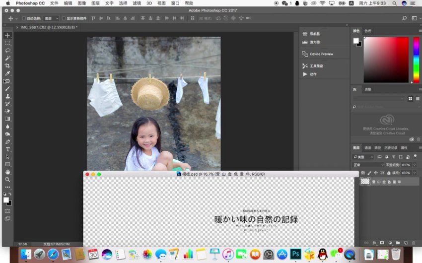422x263 pixels.
Task: Switch to the 历史记录 tab
Action: click(x=391, y=148)
